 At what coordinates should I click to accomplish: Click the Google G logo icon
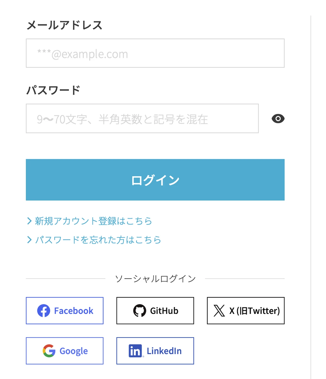click(x=49, y=351)
